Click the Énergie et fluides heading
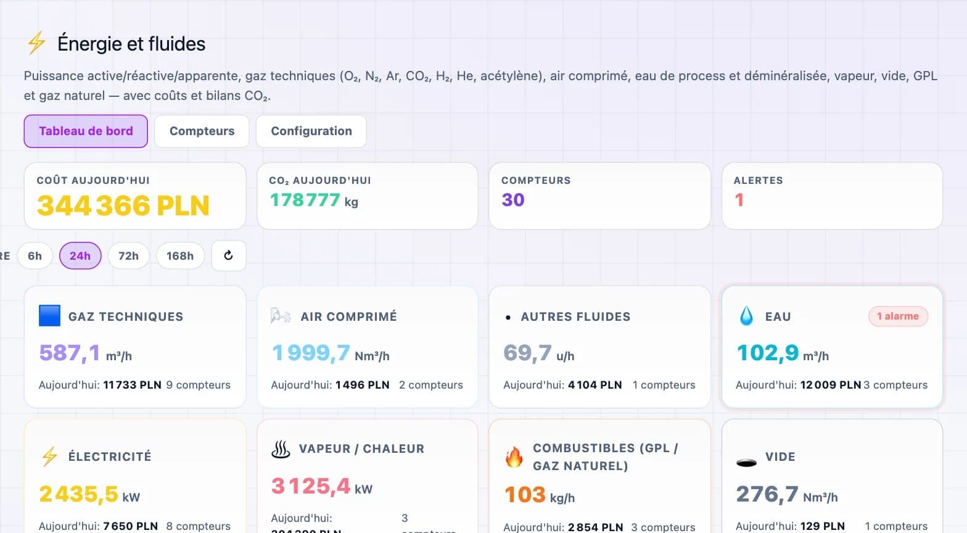967x533 pixels. [131, 44]
